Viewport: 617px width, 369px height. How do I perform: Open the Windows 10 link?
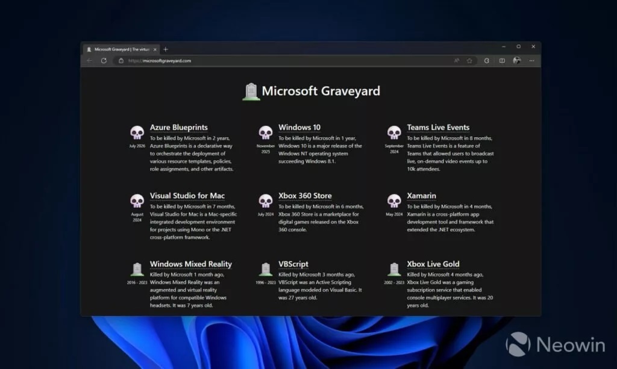299,128
